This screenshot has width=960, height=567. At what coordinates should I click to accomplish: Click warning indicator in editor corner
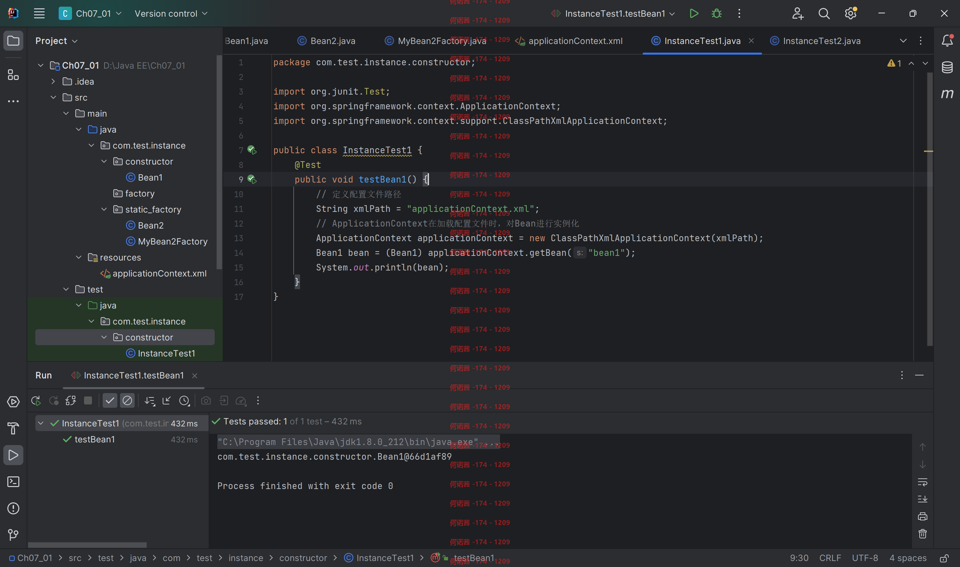[x=895, y=63]
